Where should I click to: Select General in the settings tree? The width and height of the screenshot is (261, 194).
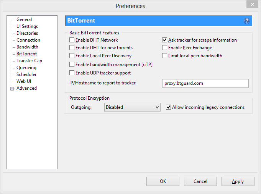point(24,19)
